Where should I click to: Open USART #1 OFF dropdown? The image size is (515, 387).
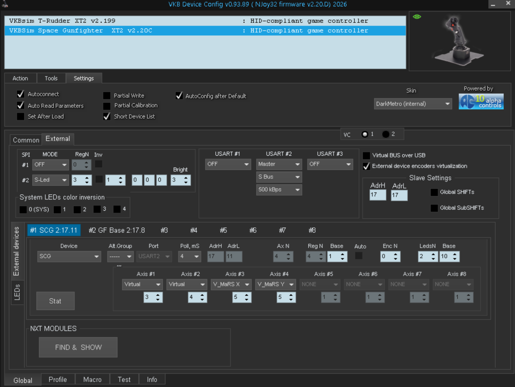pos(228,164)
